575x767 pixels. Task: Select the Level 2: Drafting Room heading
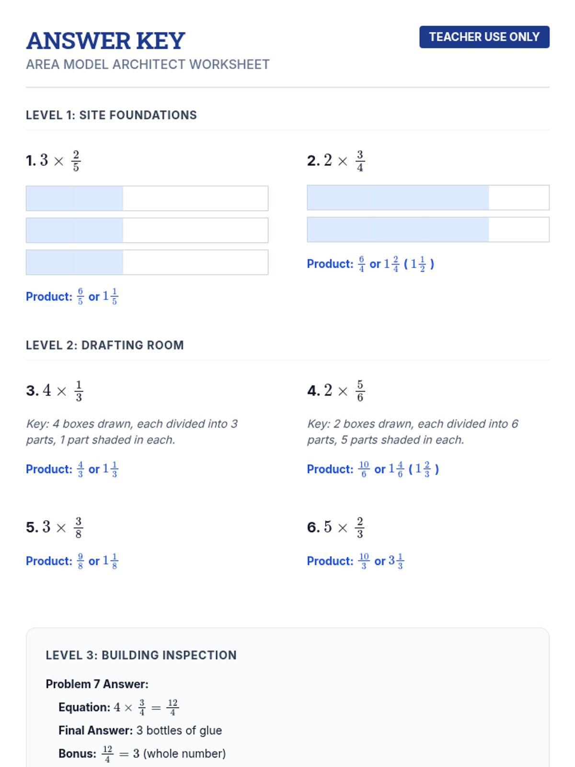105,345
